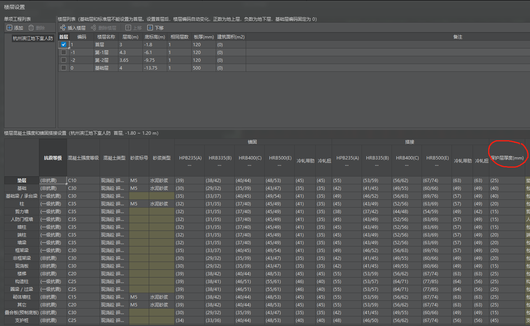Open the ellipsis under 锚固 HRB400(C) header

[x=249, y=165]
